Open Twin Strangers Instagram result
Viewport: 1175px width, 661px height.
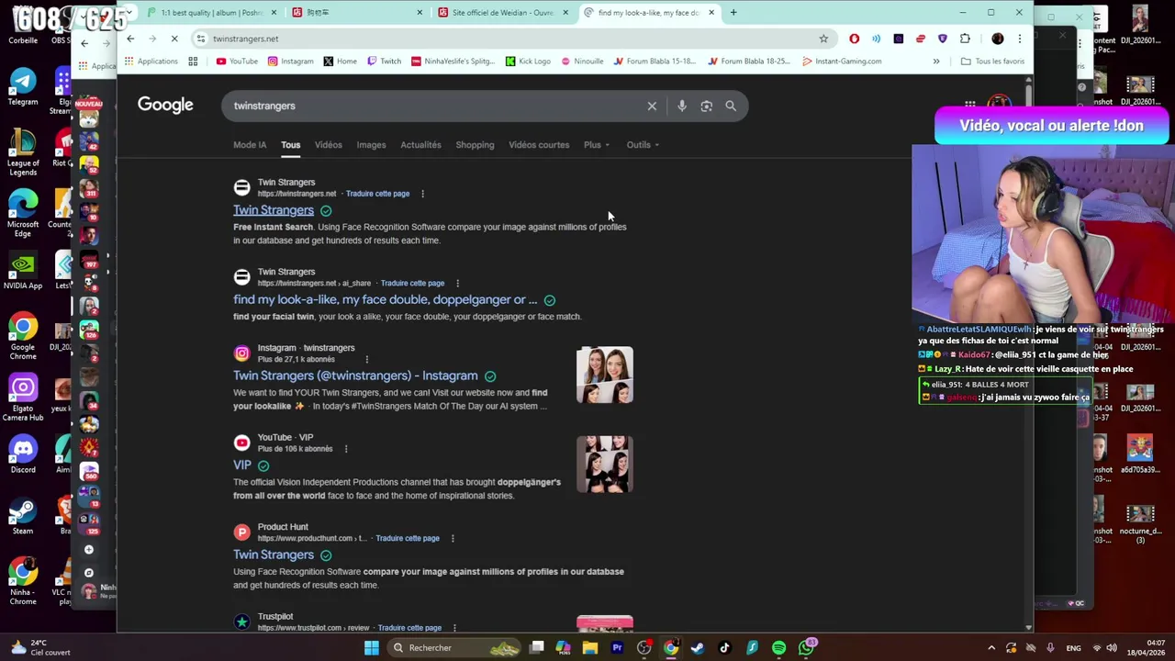(355, 375)
